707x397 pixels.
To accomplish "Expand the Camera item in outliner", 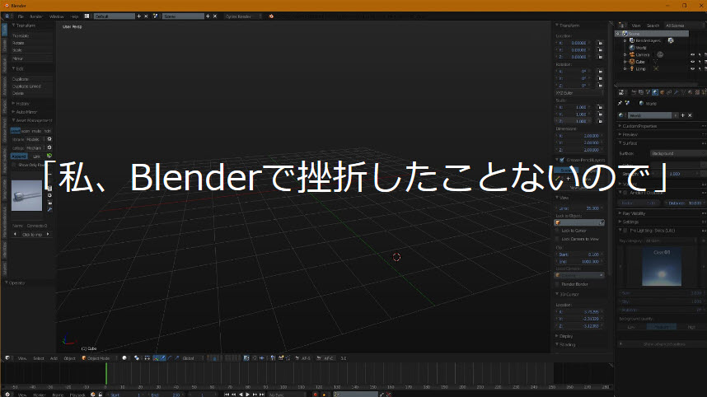I will click(625, 54).
